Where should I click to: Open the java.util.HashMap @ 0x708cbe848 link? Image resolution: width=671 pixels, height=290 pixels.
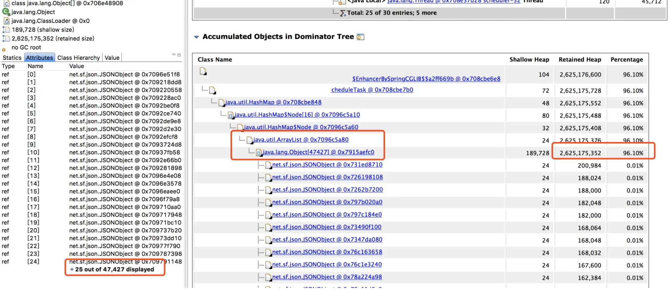coord(273,102)
